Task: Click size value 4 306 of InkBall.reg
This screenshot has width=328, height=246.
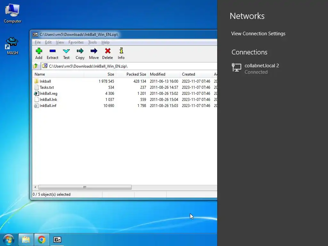Action: tap(110, 93)
